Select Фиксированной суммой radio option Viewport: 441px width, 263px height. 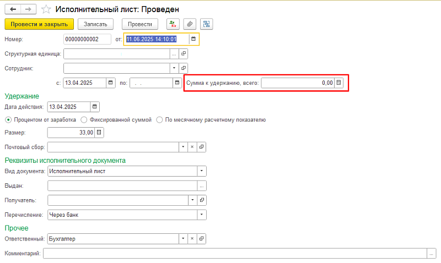click(x=84, y=119)
